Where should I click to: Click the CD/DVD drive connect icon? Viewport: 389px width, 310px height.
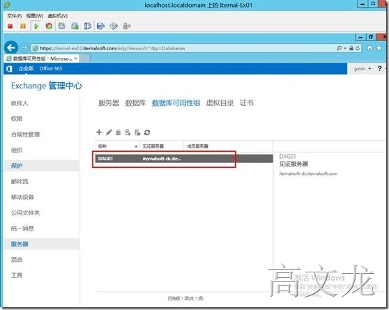tap(114, 26)
